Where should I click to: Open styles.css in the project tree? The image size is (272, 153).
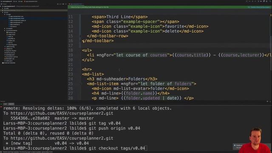[11, 41]
